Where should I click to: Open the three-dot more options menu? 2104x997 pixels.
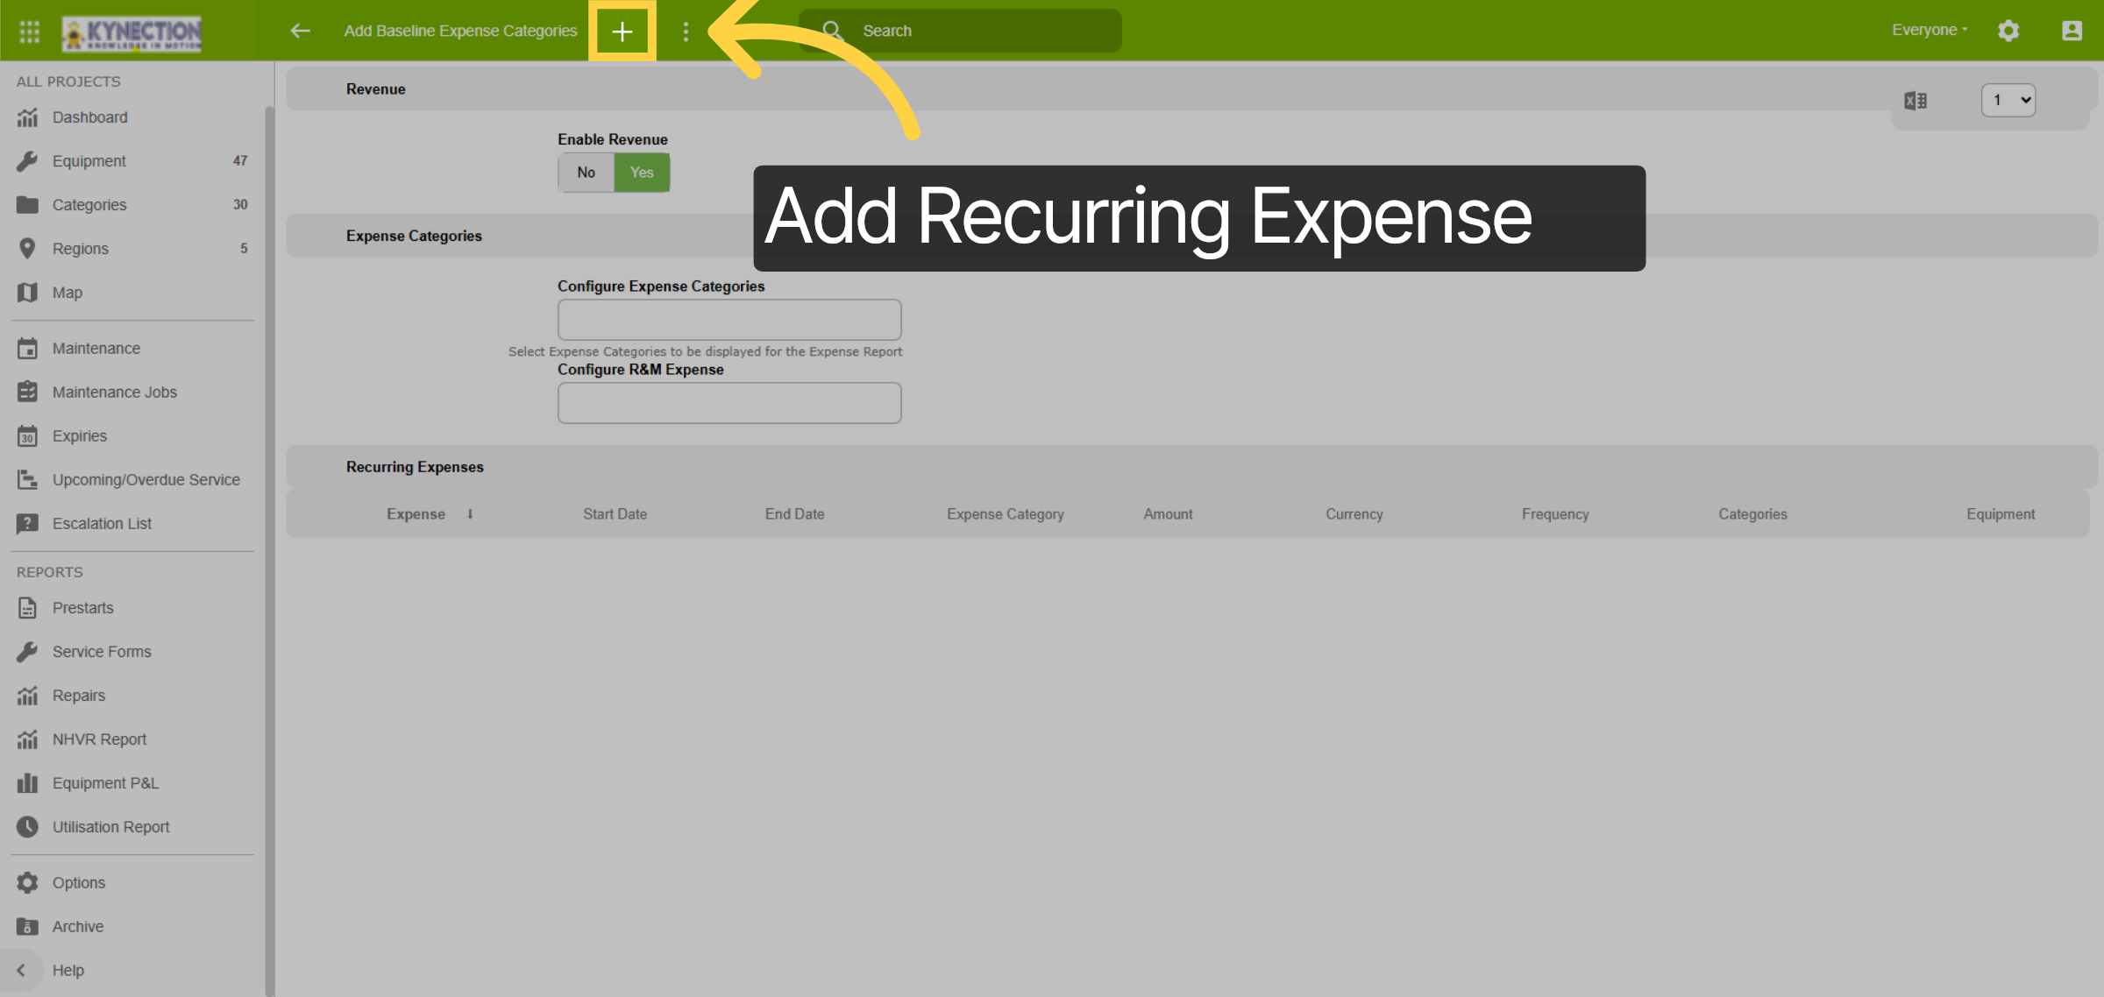point(686,32)
